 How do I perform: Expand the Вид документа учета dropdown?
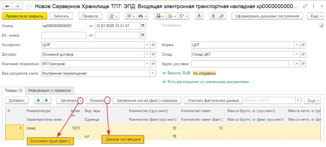(153, 73)
